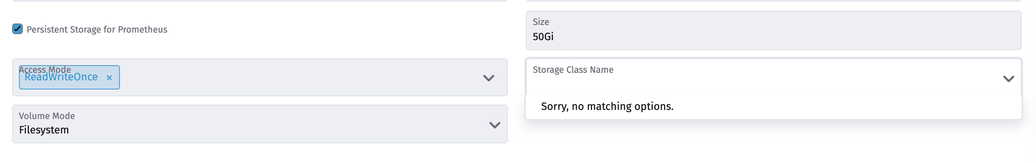Click the Volume Mode chevron arrow
The width and height of the screenshot is (1036, 163).
coord(494,125)
